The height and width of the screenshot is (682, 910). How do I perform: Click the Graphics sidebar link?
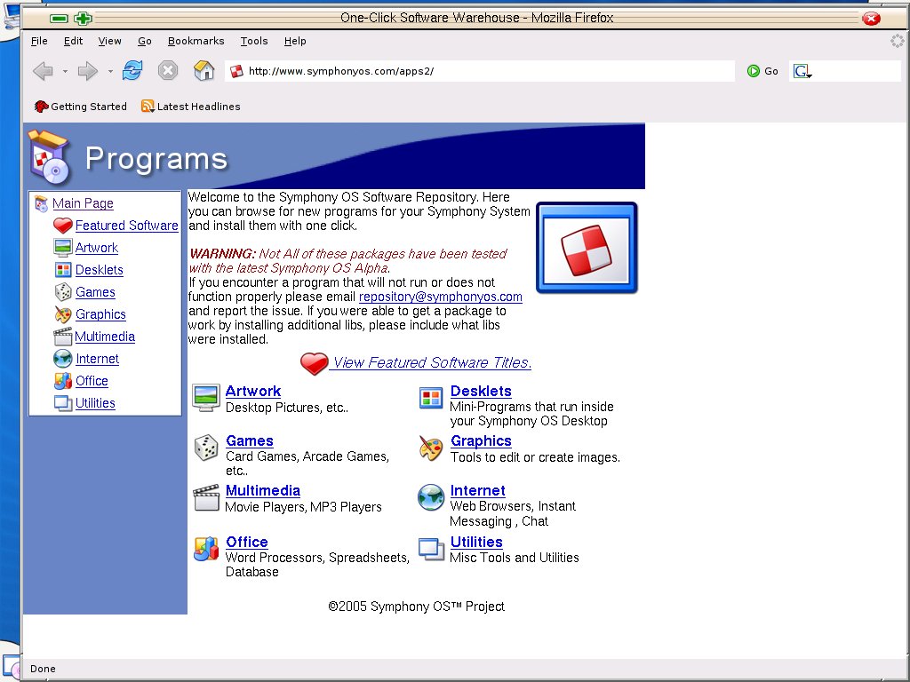(x=100, y=314)
